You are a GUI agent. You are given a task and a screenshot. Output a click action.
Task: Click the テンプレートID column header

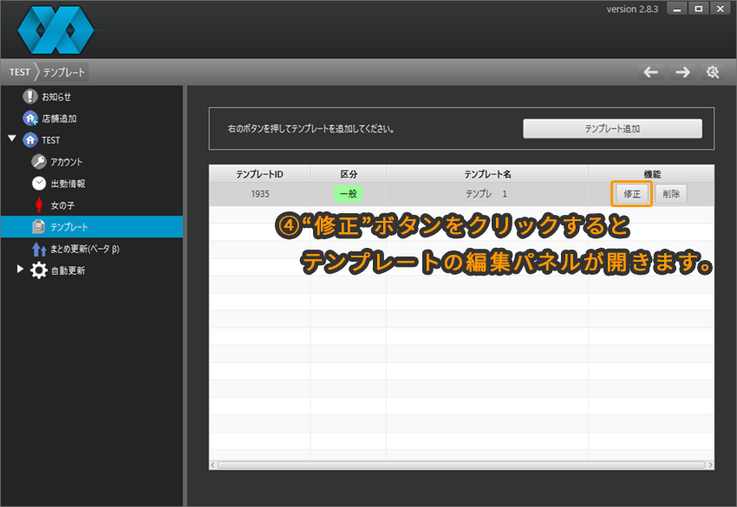point(259,174)
